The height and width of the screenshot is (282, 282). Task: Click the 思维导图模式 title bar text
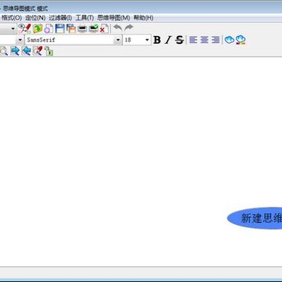click(25, 9)
